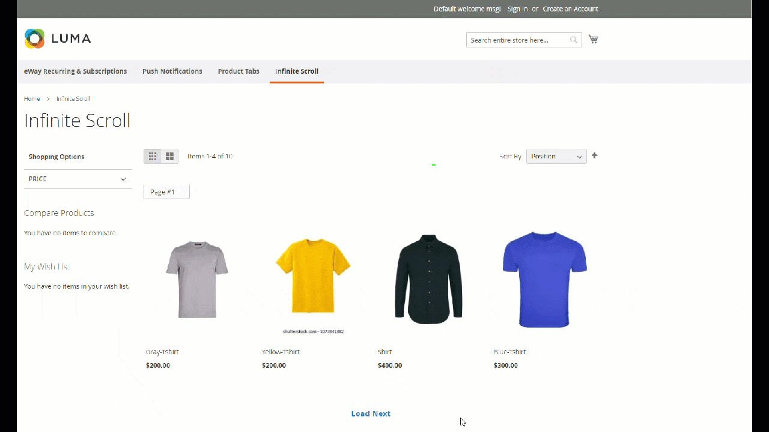769x432 pixels.
Task: Click the search magnifier icon
Action: (573, 40)
